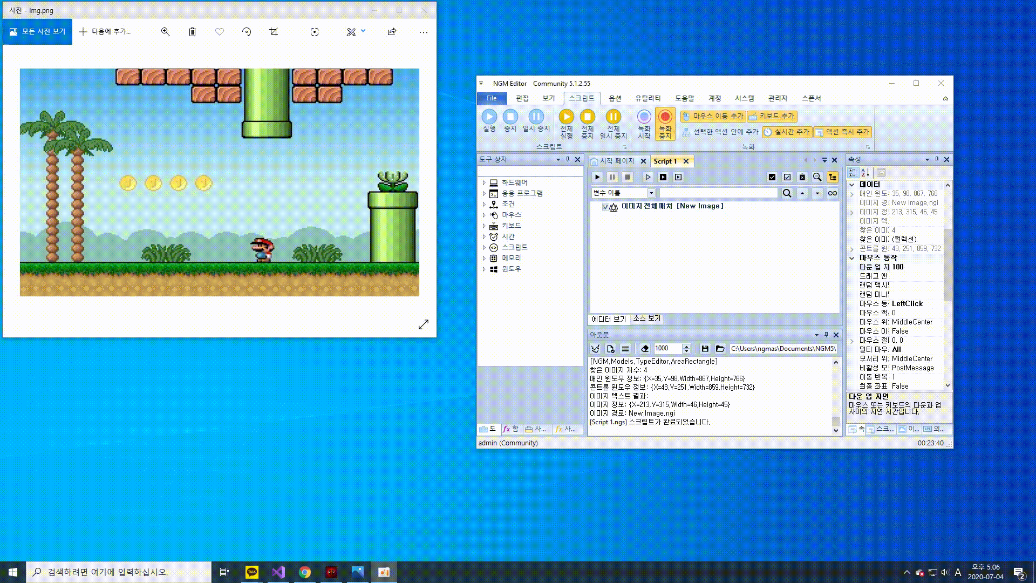Open output folder icon in Output panel

click(720, 349)
